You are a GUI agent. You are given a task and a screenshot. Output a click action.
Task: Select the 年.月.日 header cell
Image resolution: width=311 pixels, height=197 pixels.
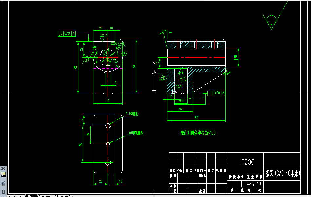(221, 171)
